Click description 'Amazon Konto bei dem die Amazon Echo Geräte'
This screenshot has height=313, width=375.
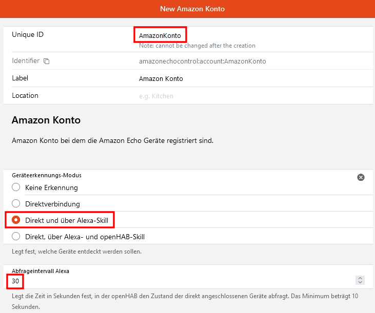click(x=112, y=141)
